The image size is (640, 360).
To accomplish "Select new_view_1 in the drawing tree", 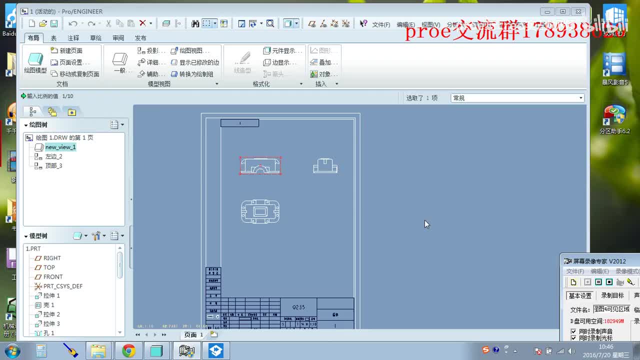I will coord(60,147).
